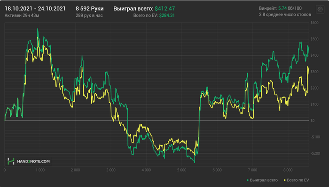The width and height of the screenshot is (329, 187).
Task: Click the 'Активен 29ч 43м' active time text
Action: tap(22, 15)
